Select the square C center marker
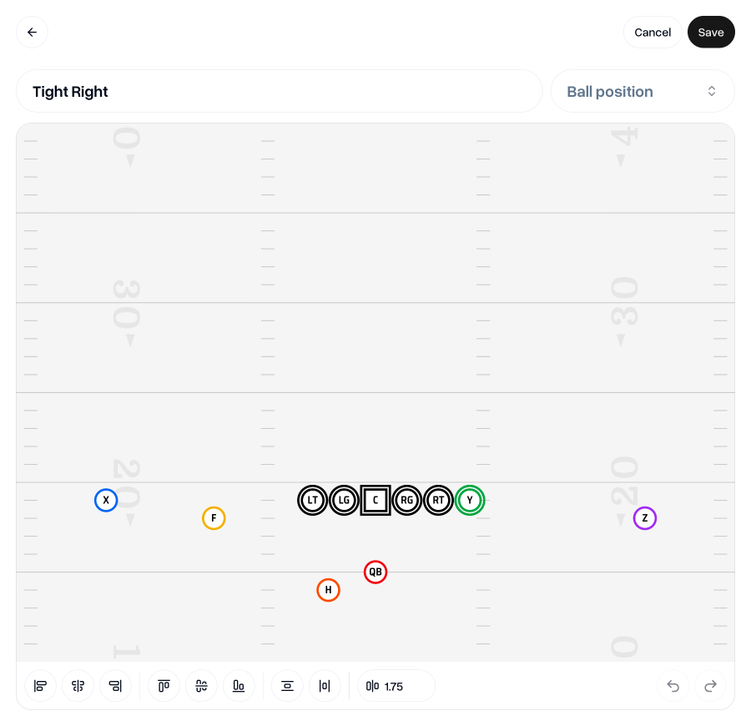The image size is (751, 726). coord(375,501)
